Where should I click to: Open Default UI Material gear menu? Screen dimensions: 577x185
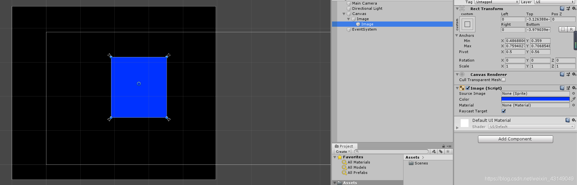pos(573,120)
